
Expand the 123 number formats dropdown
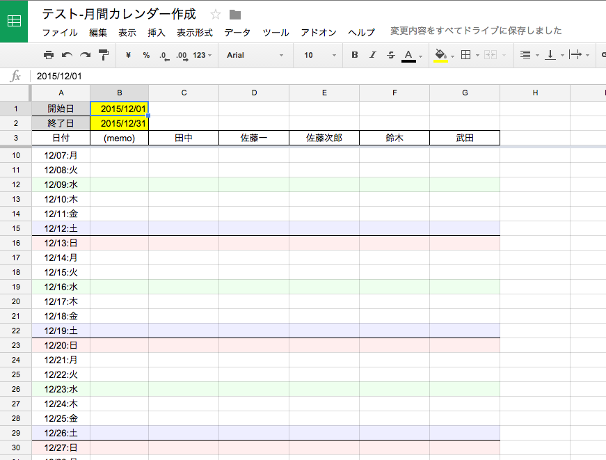(x=202, y=55)
